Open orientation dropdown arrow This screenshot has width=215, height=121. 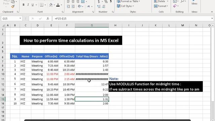(x=83, y=6)
